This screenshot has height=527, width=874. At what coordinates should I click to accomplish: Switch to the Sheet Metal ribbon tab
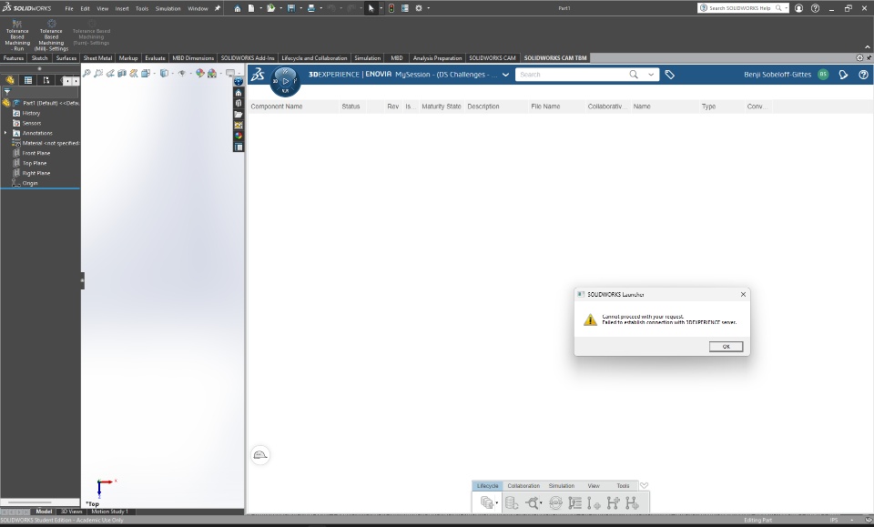click(97, 58)
